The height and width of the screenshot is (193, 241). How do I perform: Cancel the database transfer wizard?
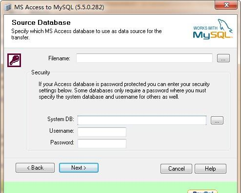[176, 169]
